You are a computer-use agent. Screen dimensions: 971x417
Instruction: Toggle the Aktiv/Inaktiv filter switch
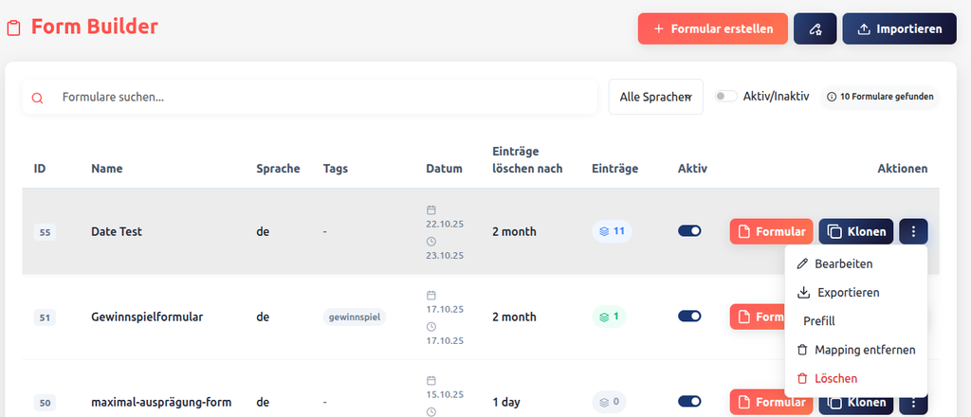tap(725, 97)
